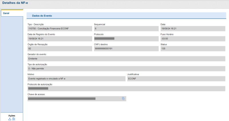Click the Fuso Horário field
The image size is (229, 121).
192,39
